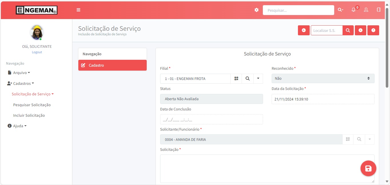Click the user profile icon in header
The image size is (390, 185).
point(366,10)
